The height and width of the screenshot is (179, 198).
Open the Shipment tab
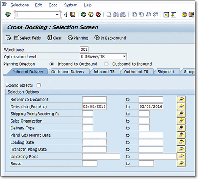(x=166, y=72)
